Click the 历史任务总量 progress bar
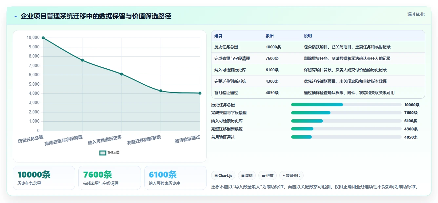The image size is (438, 203). click(346, 105)
